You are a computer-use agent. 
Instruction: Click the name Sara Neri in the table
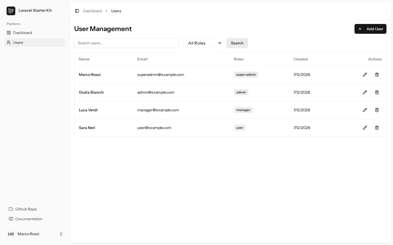coord(87,128)
